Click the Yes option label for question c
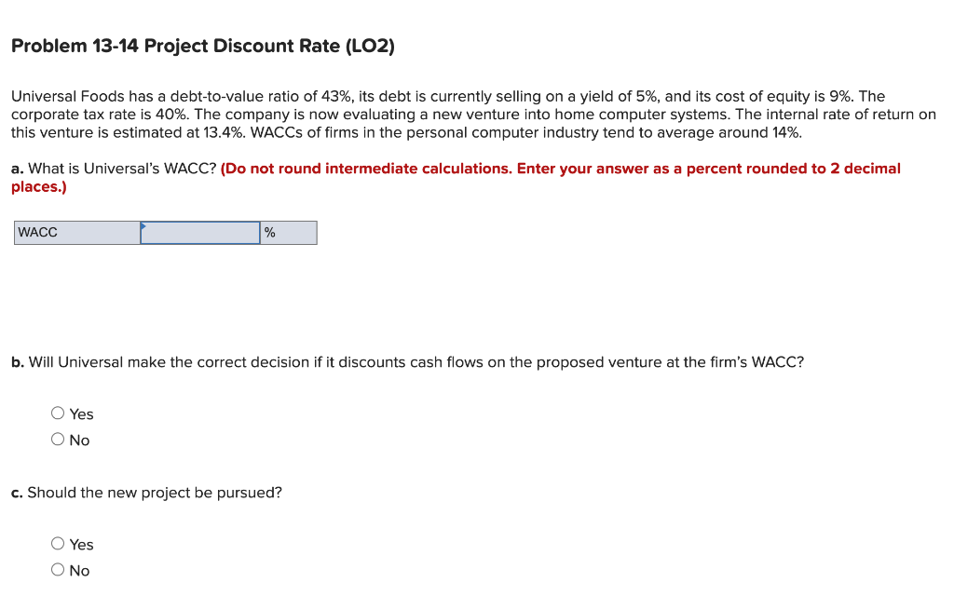Image resolution: width=954 pixels, height=596 pixels. (82, 544)
